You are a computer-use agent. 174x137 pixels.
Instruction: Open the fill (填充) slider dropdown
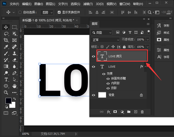click(x=148, y=47)
